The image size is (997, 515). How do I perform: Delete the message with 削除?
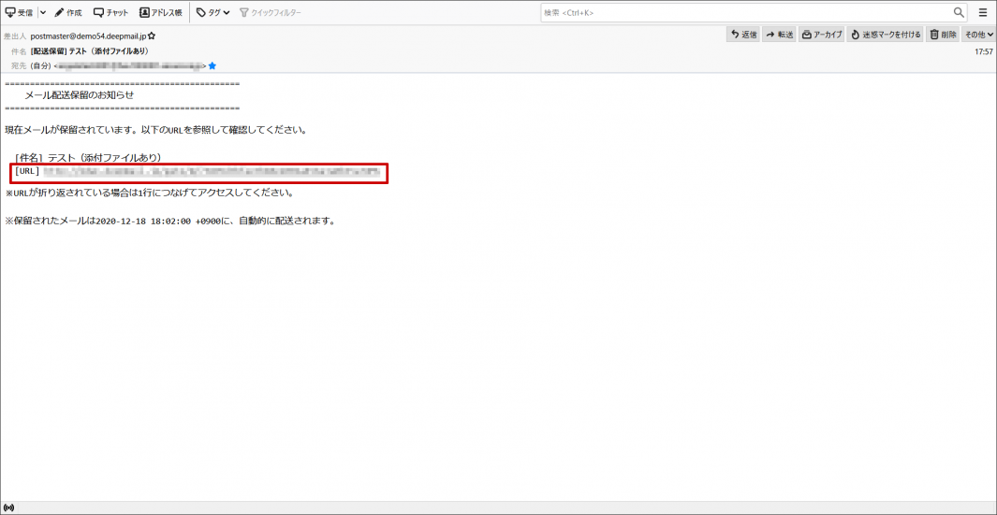tap(944, 35)
